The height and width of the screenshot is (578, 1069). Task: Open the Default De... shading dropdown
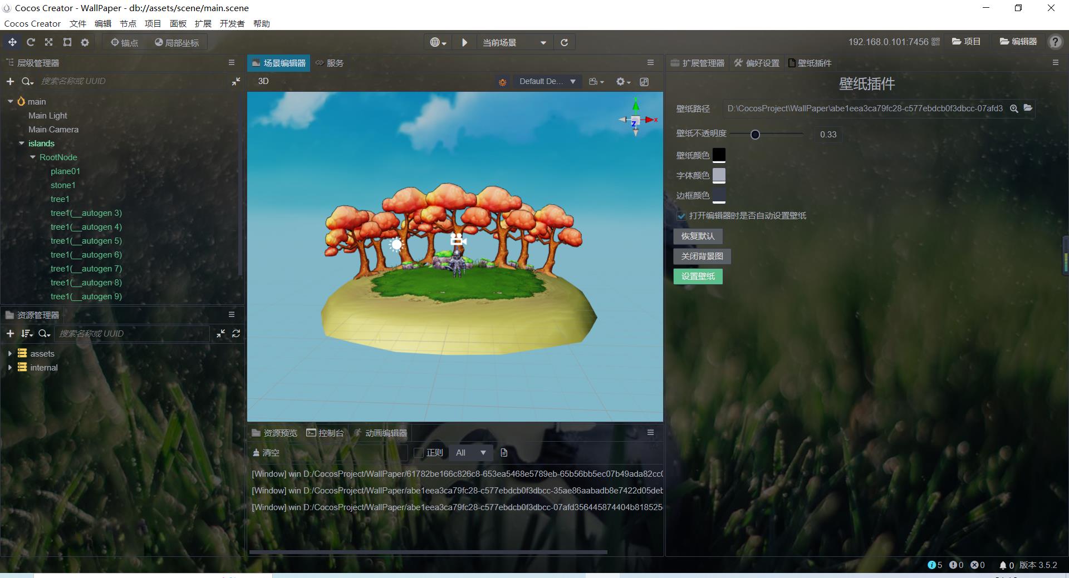coord(547,81)
